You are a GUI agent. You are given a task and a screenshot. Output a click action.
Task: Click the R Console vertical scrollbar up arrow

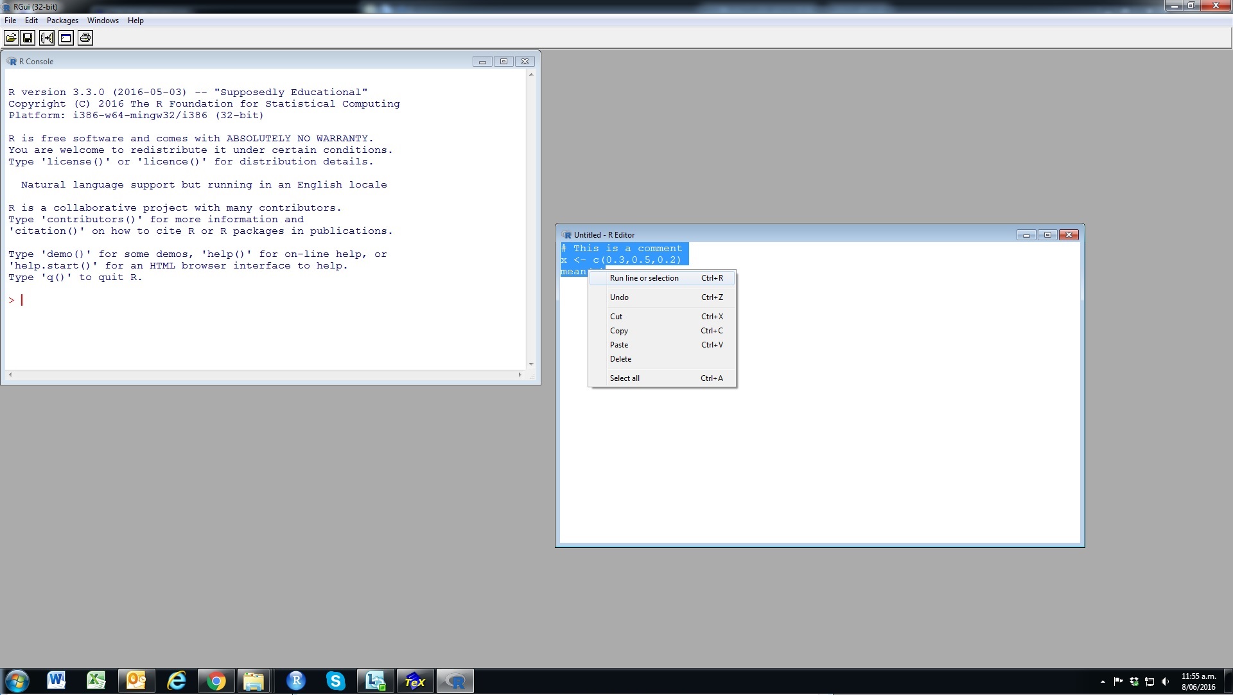coord(531,75)
